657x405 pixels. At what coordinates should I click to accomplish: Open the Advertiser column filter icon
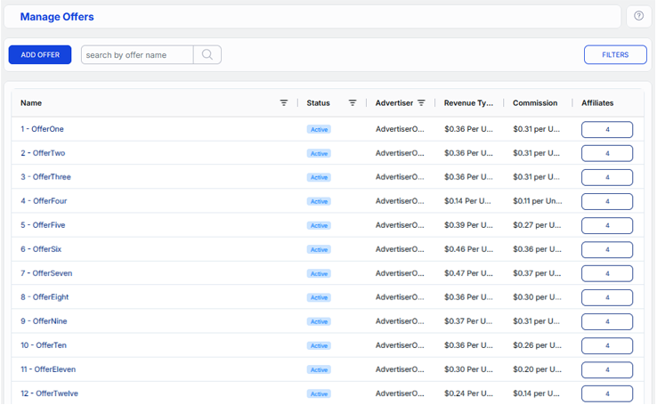(x=421, y=103)
